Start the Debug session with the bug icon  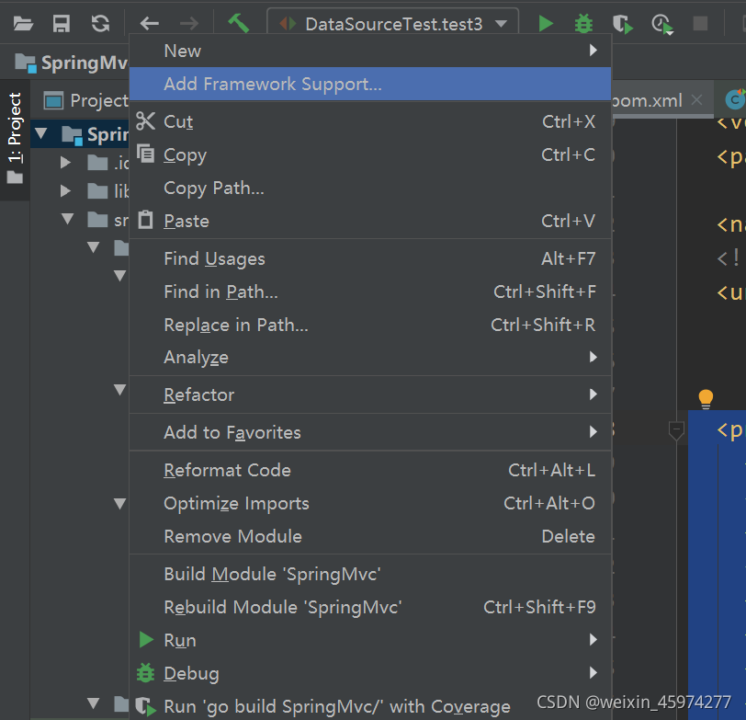point(583,23)
